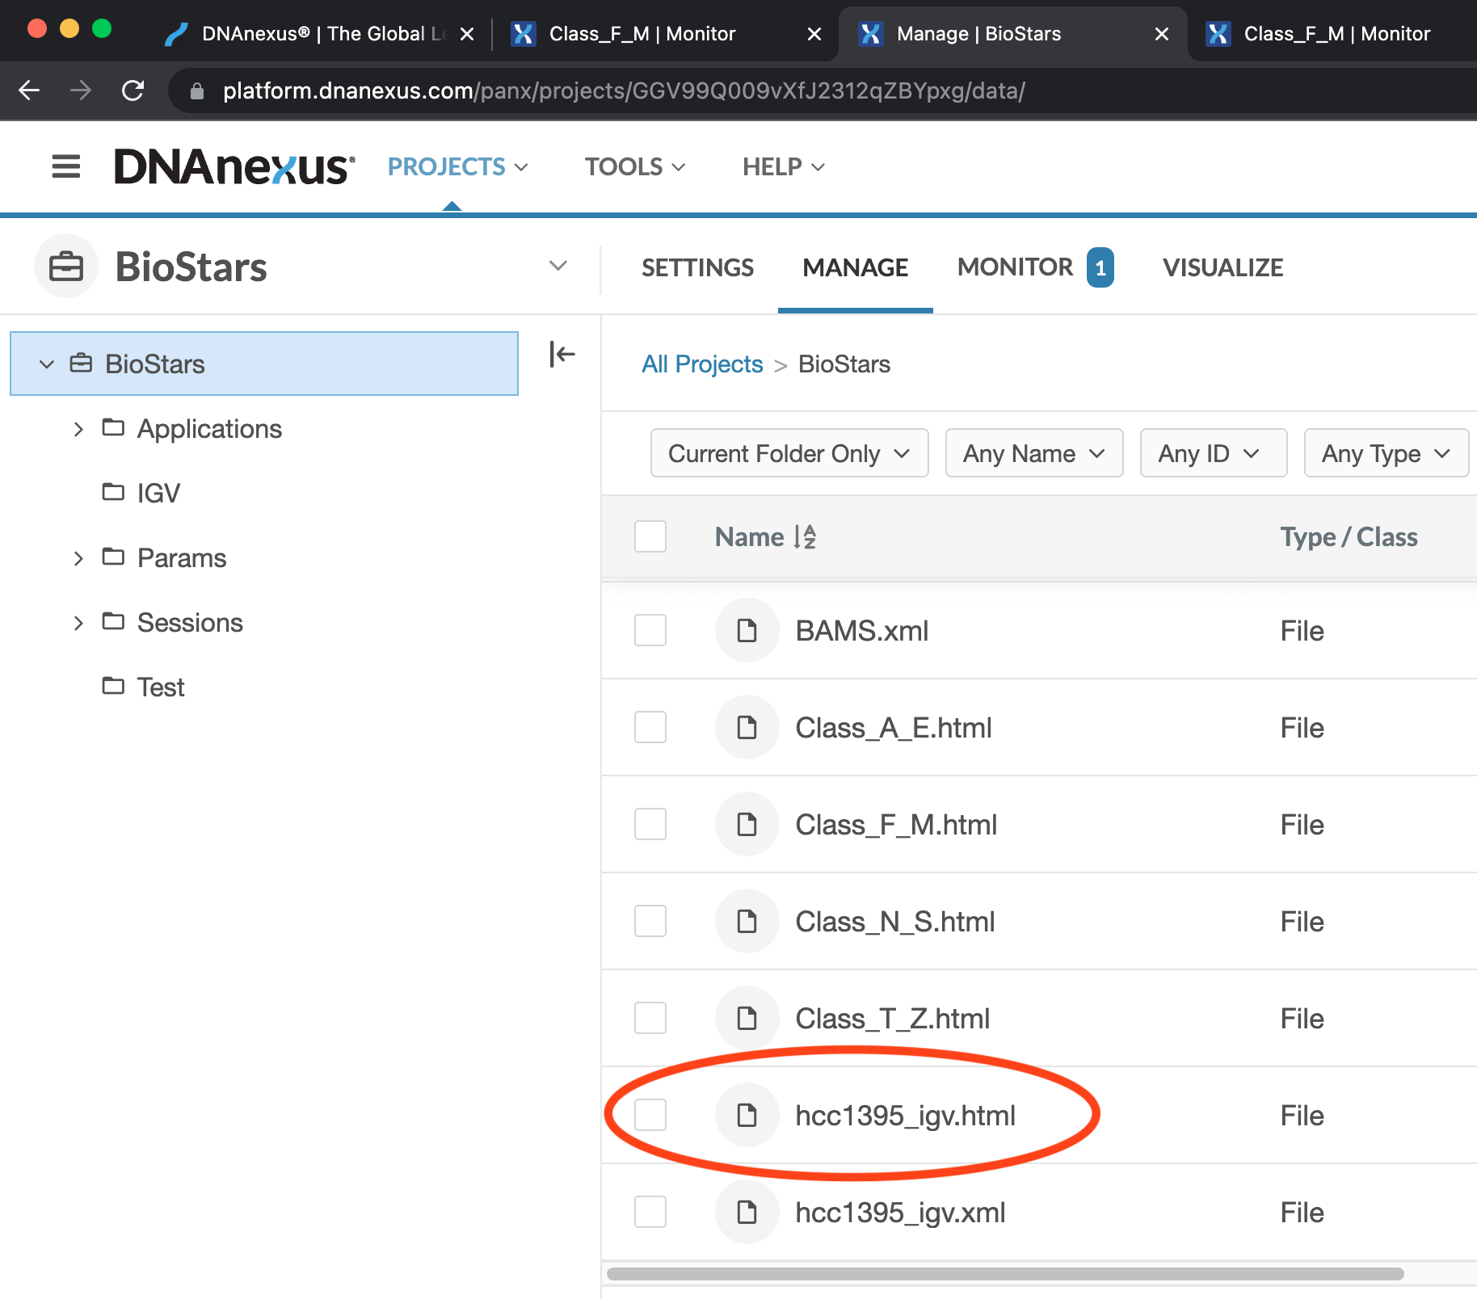Toggle the select-all files checkbox
Image resolution: width=1477 pixels, height=1299 pixels.
coord(650,536)
